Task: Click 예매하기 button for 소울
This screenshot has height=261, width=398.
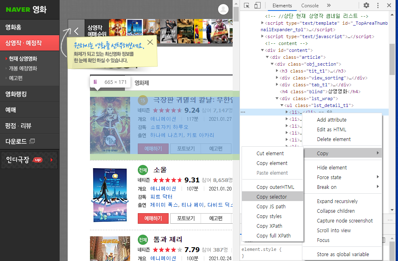Action: tap(153, 218)
